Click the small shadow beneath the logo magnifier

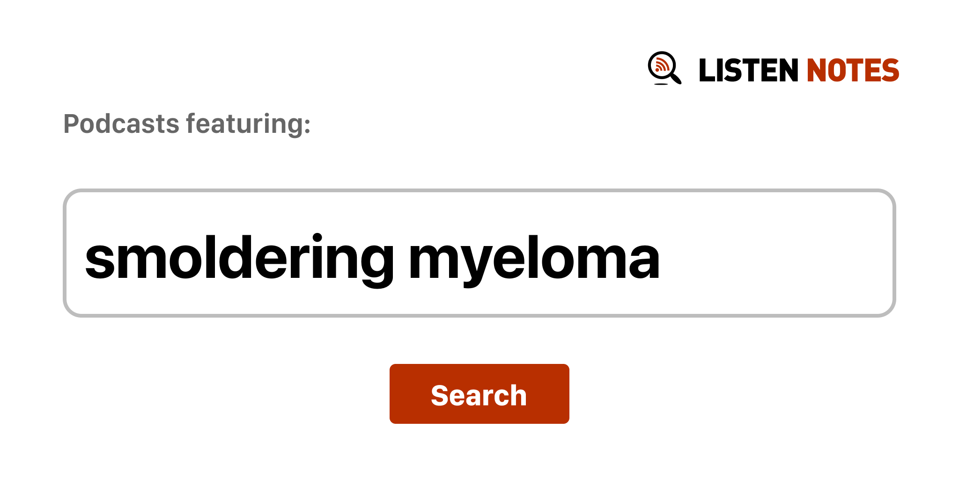pyautogui.click(x=661, y=84)
